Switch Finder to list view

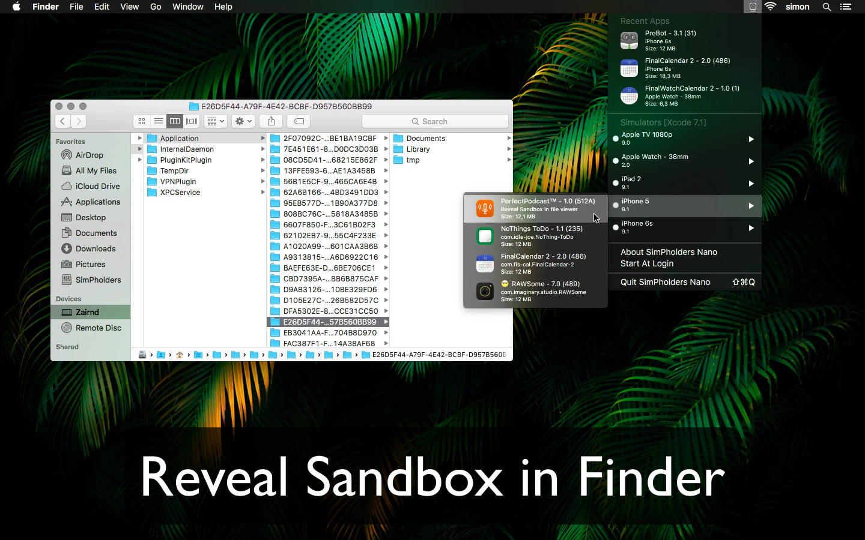(x=158, y=121)
